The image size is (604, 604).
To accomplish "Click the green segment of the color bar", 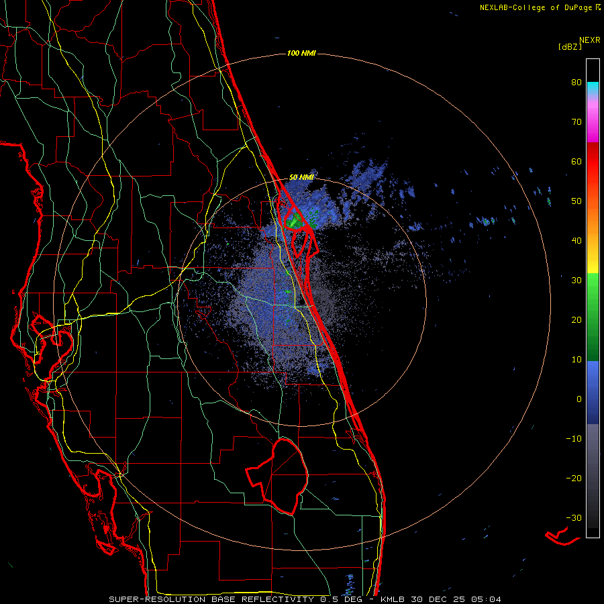I will (x=593, y=317).
